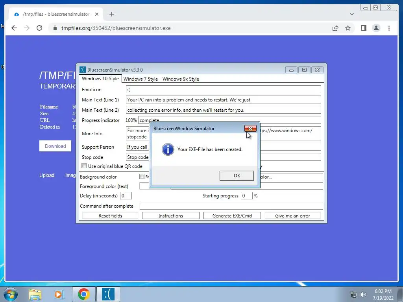Viewport: 403px width, 302px height.
Task: Select the Windows 10 Style tab
Action: tap(100, 79)
